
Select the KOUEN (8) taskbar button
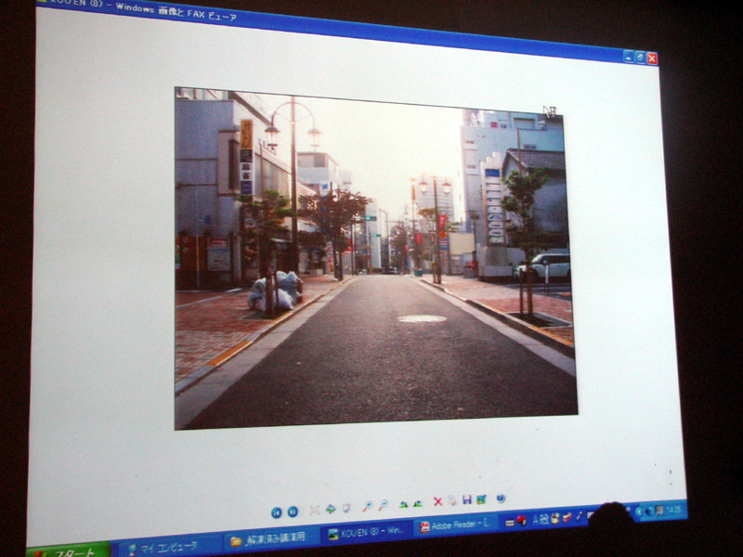tap(366, 532)
